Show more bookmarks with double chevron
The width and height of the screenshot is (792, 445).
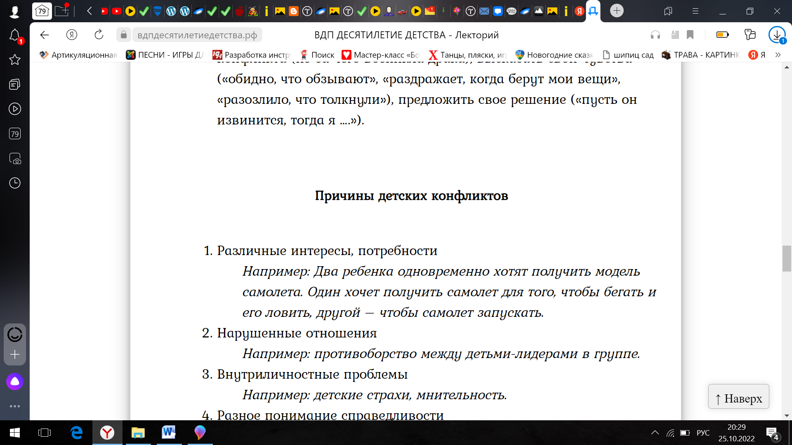[x=778, y=55]
